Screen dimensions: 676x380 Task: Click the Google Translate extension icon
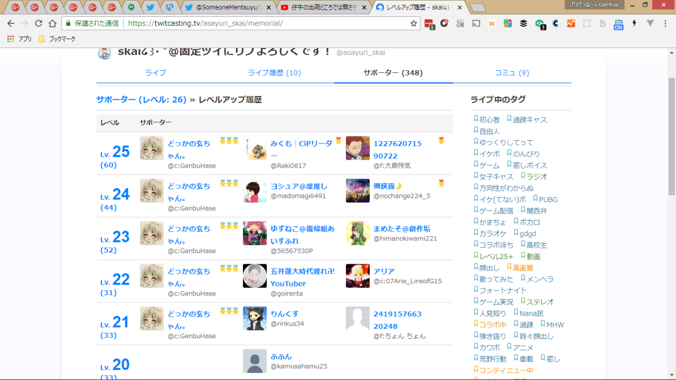pos(460,23)
